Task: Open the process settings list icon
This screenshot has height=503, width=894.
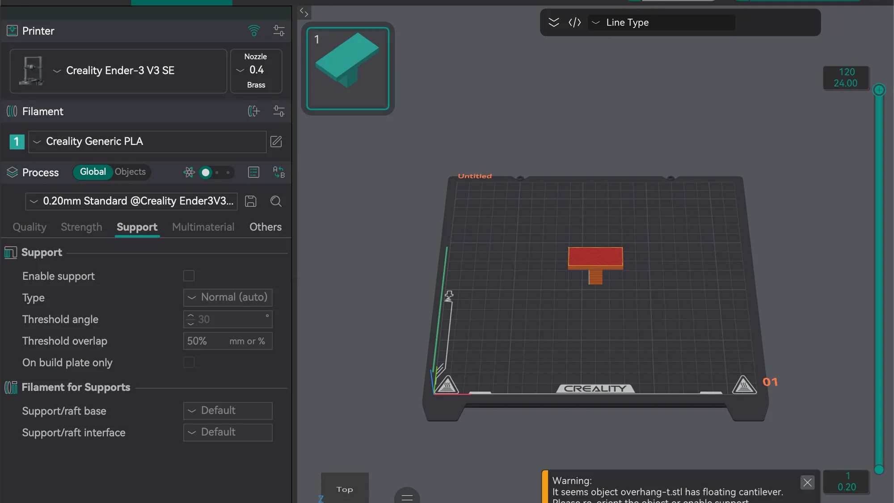Action: [x=253, y=172]
